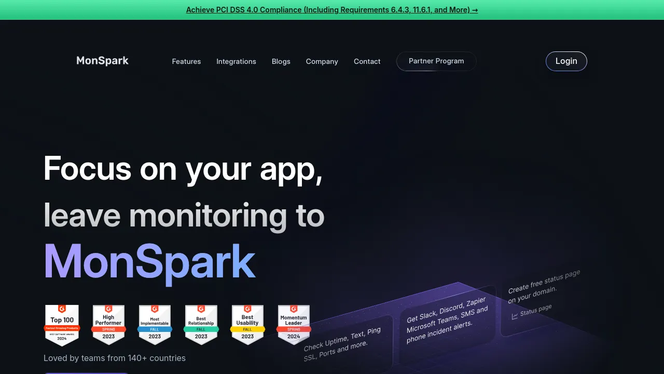Open the Integrations menu item
664x374 pixels.
[236, 61]
